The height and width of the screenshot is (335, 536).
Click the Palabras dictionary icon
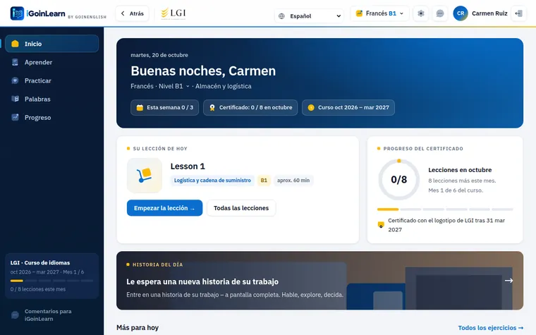(x=15, y=99)
